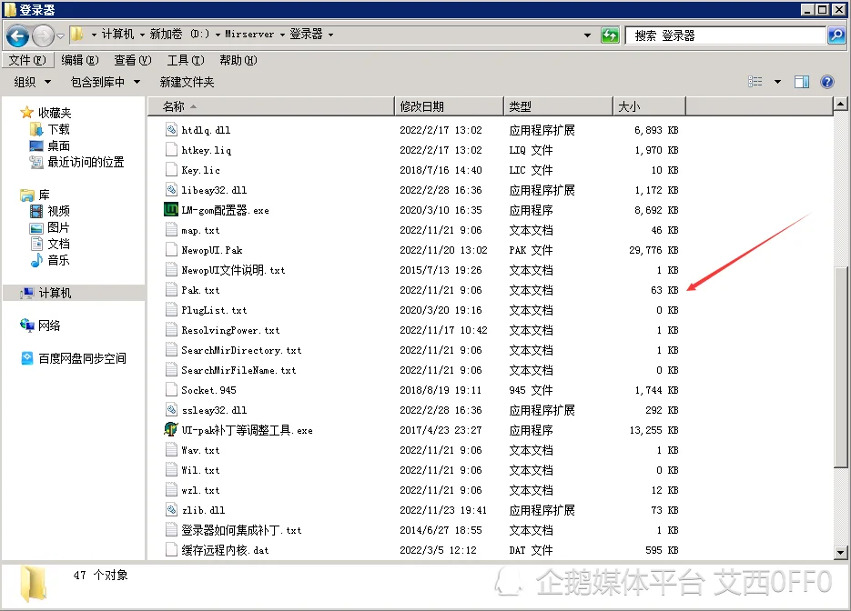
Task: Select the UI-pak补丁等调整工具.exe icon
Action: pos(170,430)
